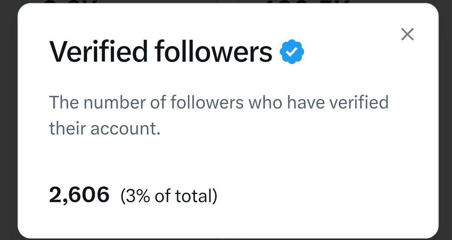Click the dark strip below the popup
This screenshot has width=452, height=240.
click(226, 238)
